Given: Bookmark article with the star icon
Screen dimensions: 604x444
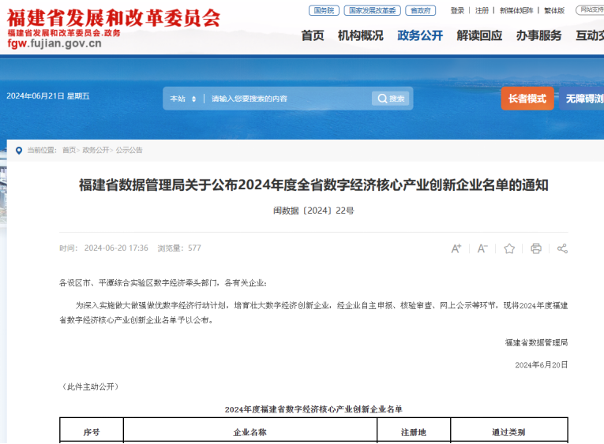Looking at the screenshot, I should point(509,248).
